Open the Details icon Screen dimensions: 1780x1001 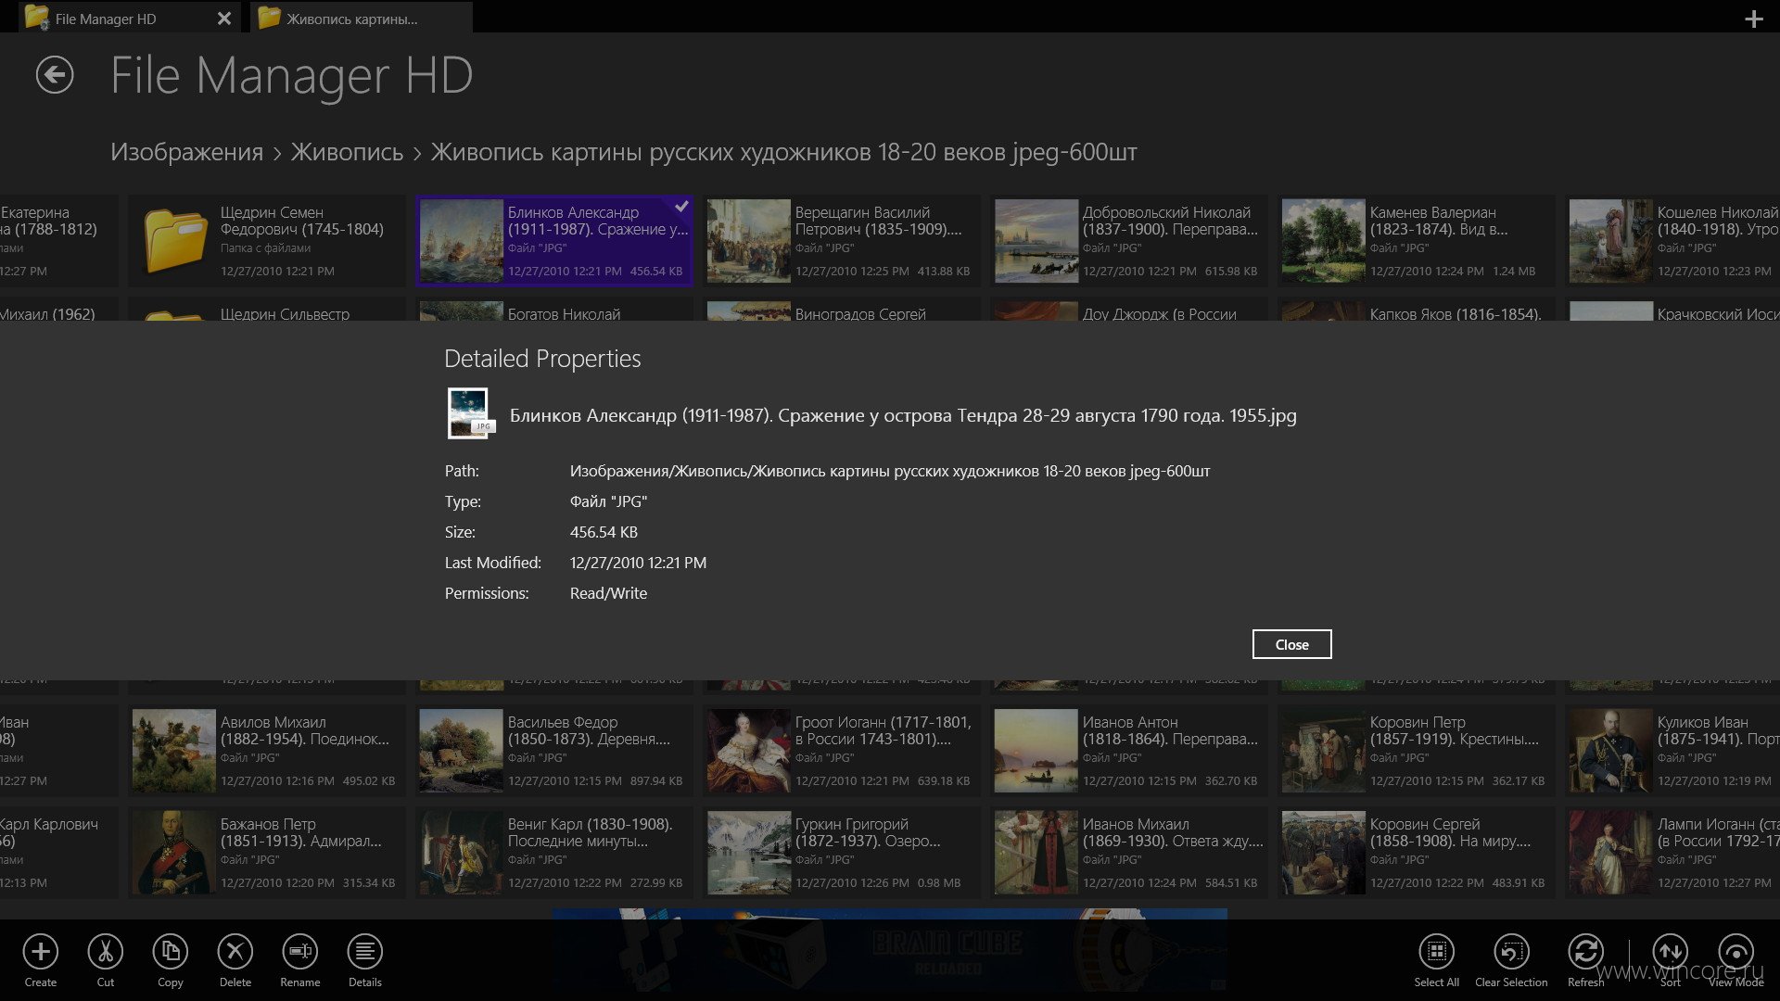[x=364, y=952]
